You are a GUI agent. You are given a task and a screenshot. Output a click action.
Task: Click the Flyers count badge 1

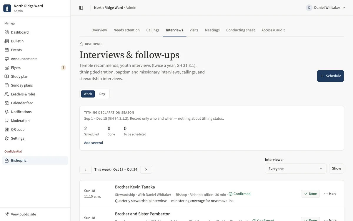(63, 67)
